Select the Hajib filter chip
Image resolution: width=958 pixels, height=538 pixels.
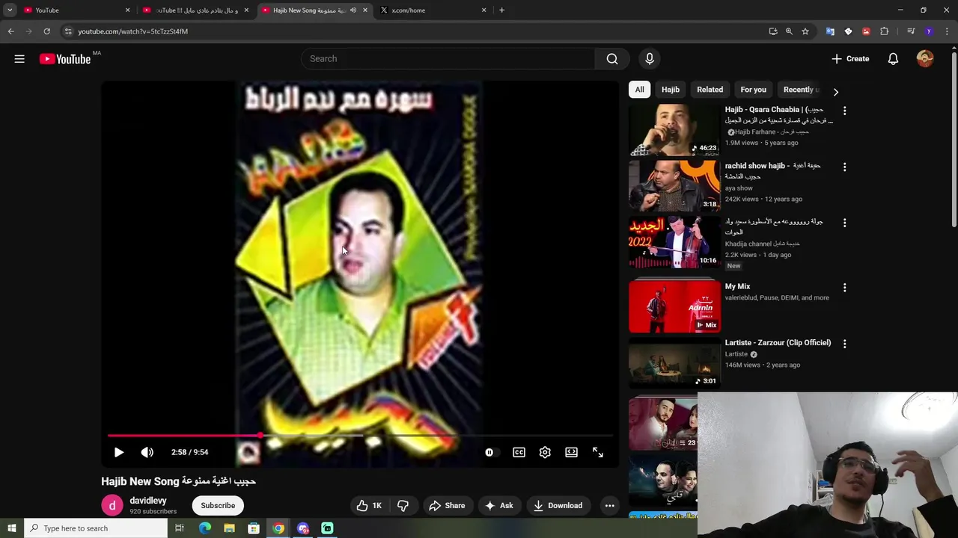(671, 90)
